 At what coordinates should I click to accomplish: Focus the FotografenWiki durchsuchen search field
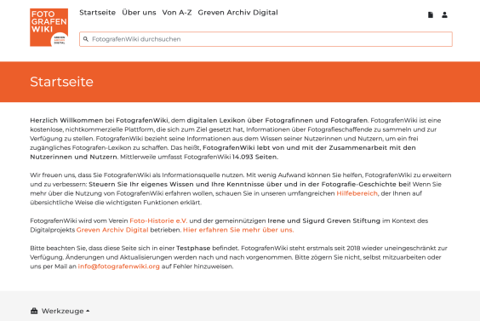point(266,39)
